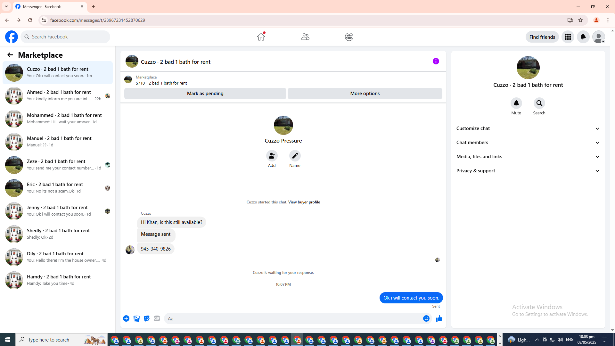Screen dimensions: 615x346
Task: Bookmark this page with star icon
Action: [580, 20]
